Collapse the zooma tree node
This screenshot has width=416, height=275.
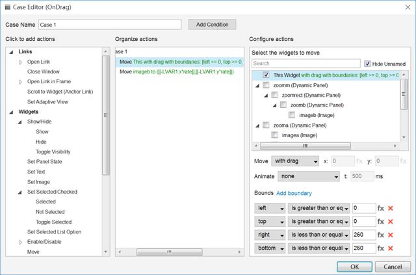click(x=257, y=126)
